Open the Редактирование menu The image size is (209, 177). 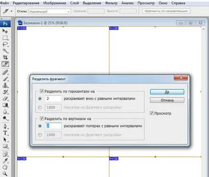pyautogui.click(x=26, y=3)
